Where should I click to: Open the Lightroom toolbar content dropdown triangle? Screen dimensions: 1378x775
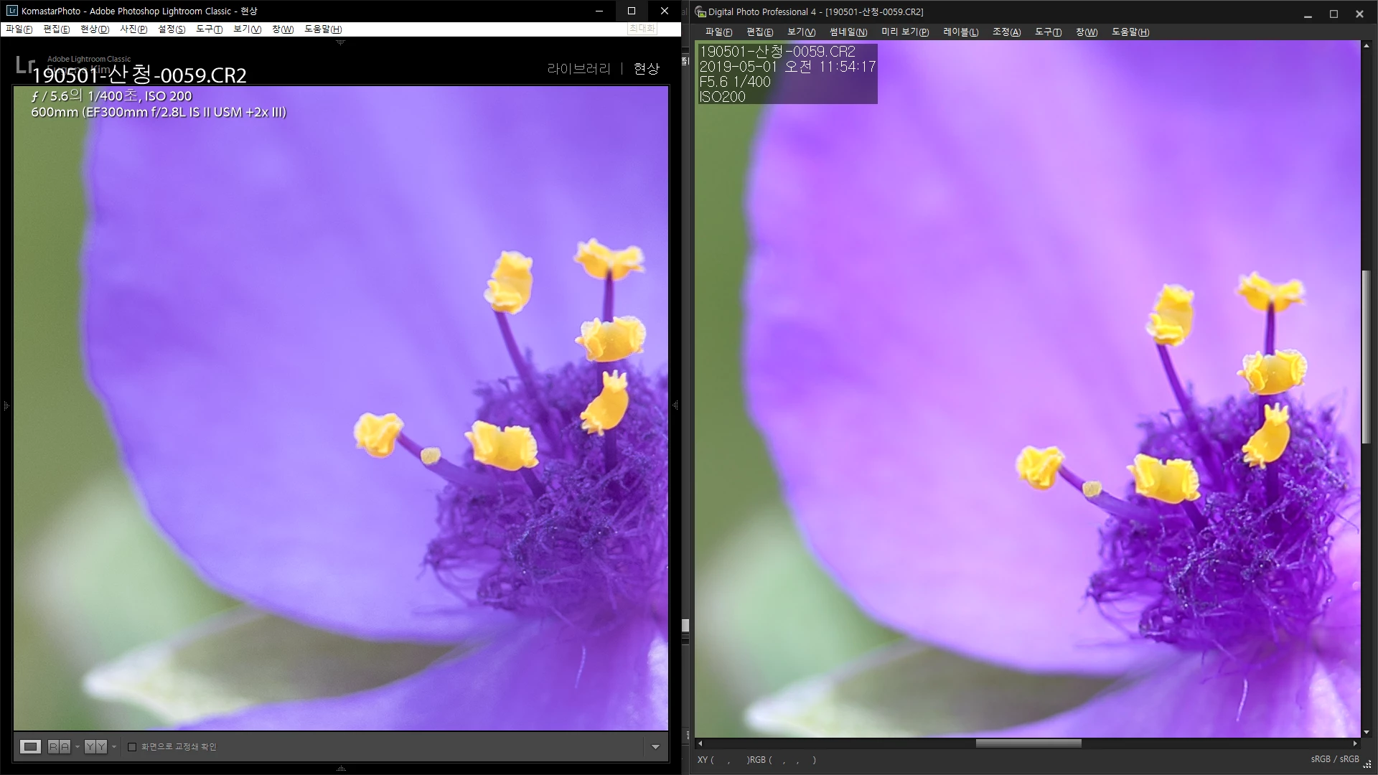655,747
